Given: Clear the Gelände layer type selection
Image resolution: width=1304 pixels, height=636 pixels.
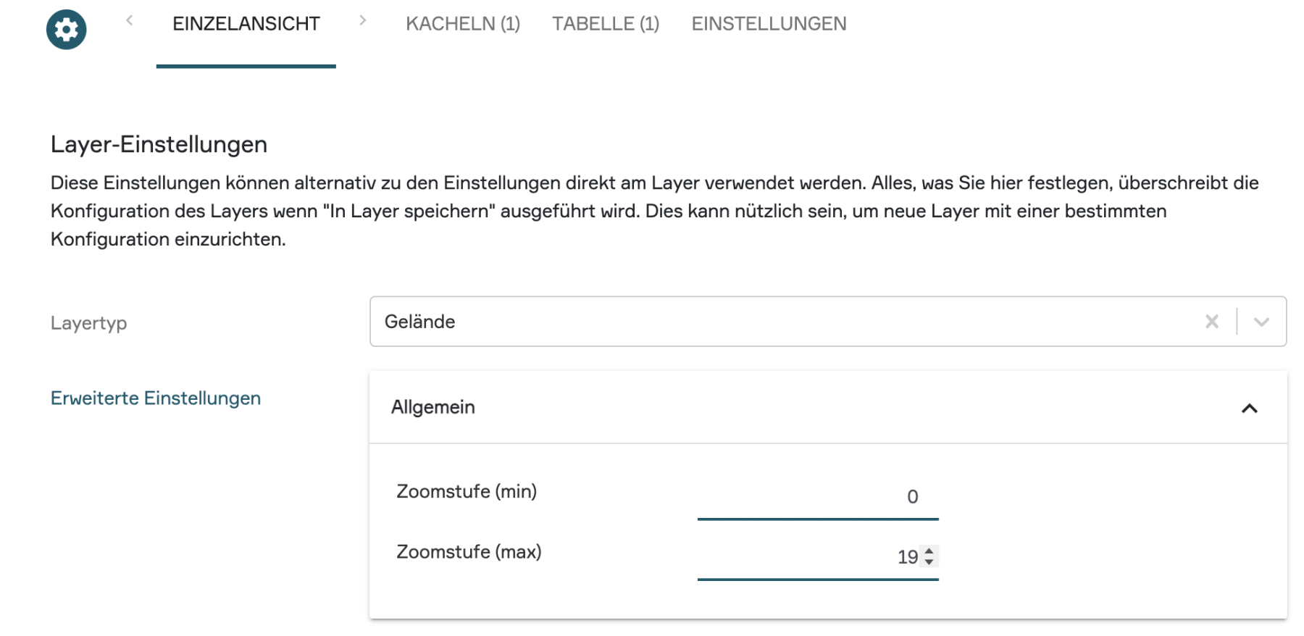Looking at the screenshot, I should coord(1211,322).
